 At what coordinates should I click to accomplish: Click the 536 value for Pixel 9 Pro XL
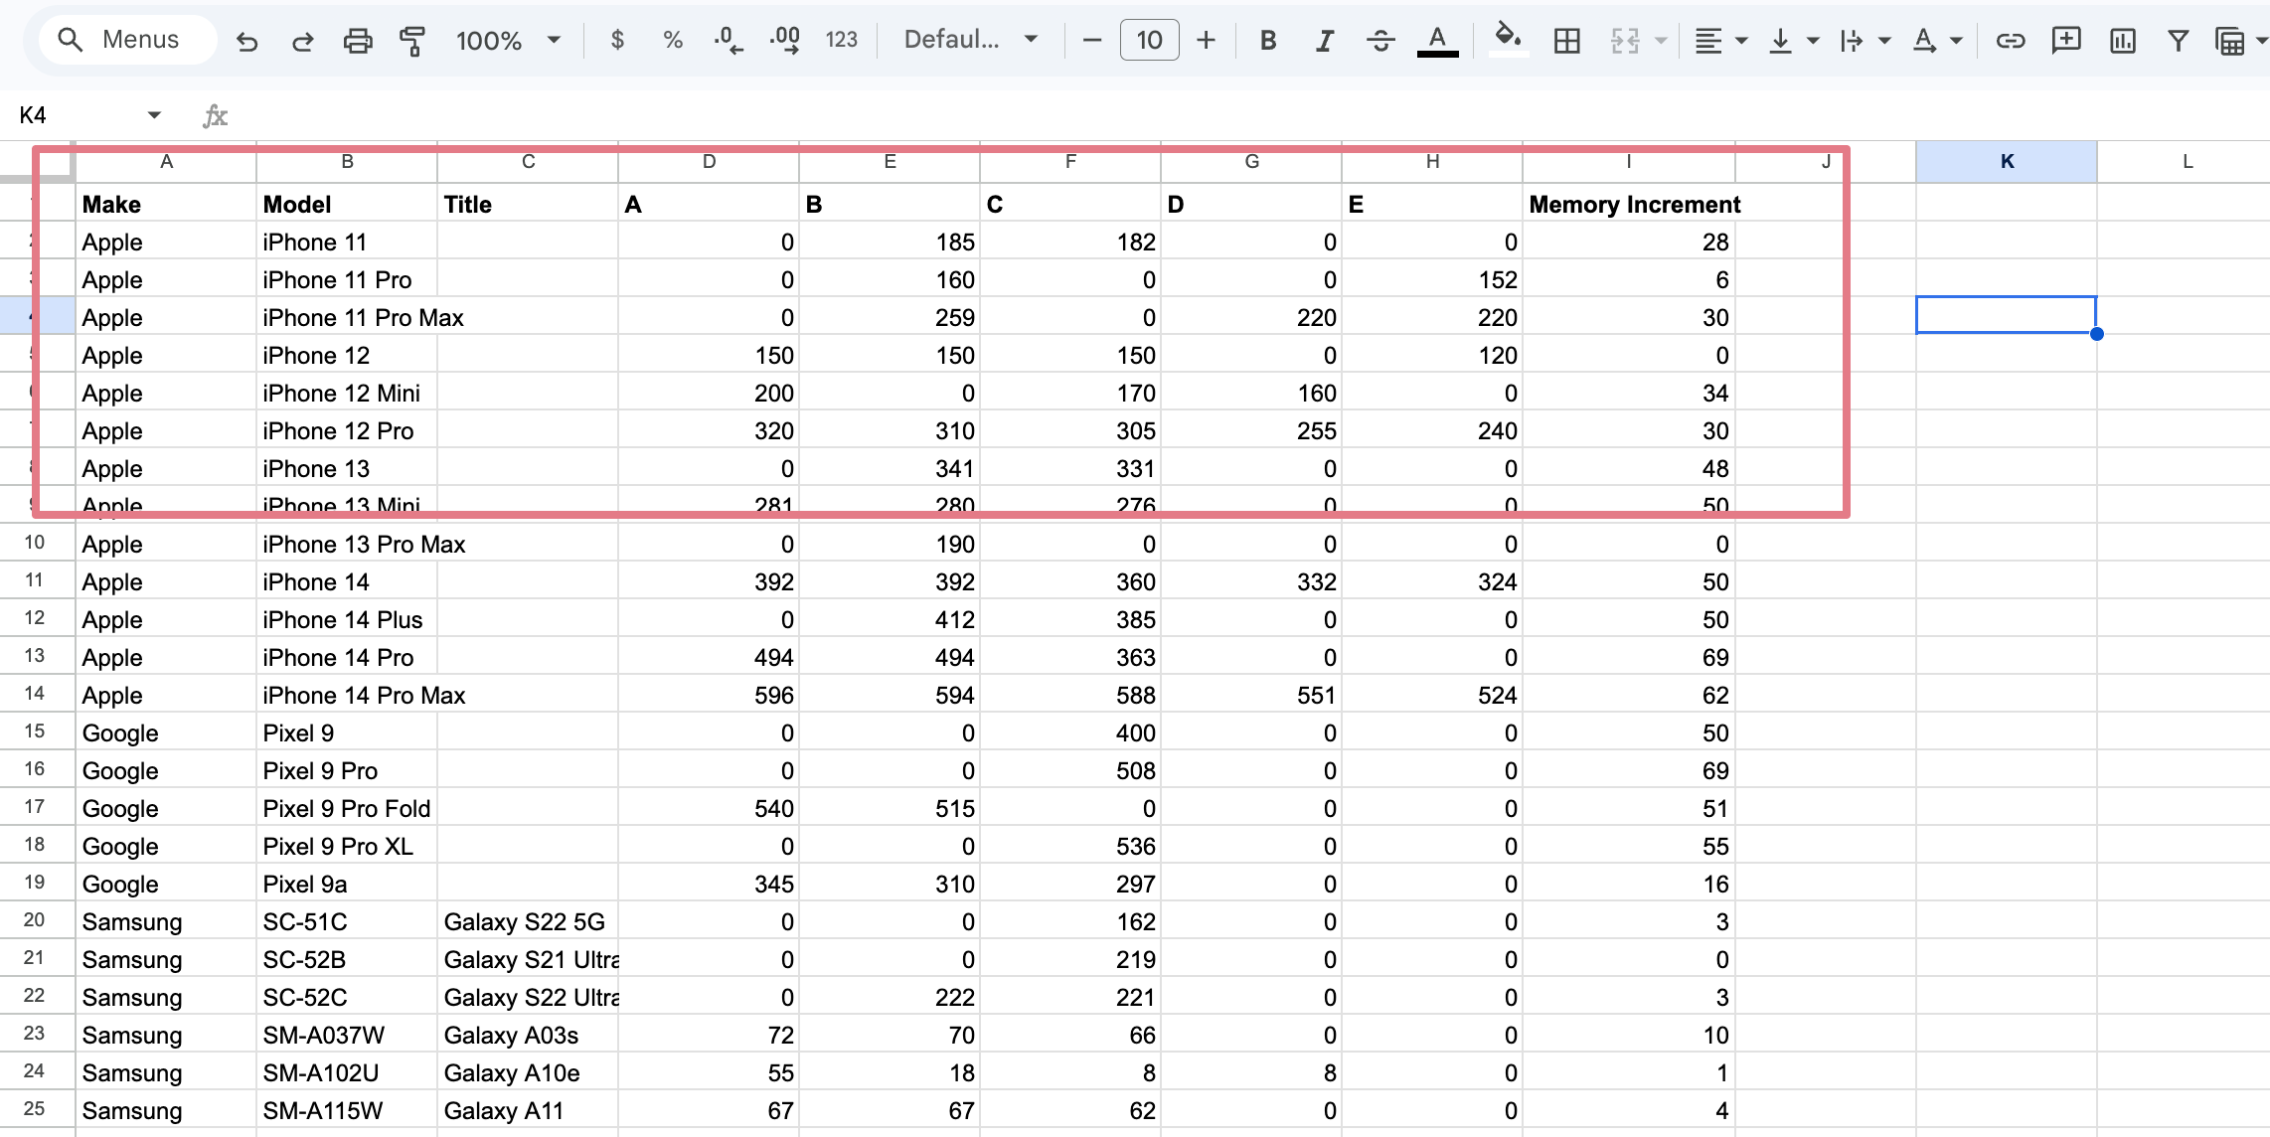1070,846
